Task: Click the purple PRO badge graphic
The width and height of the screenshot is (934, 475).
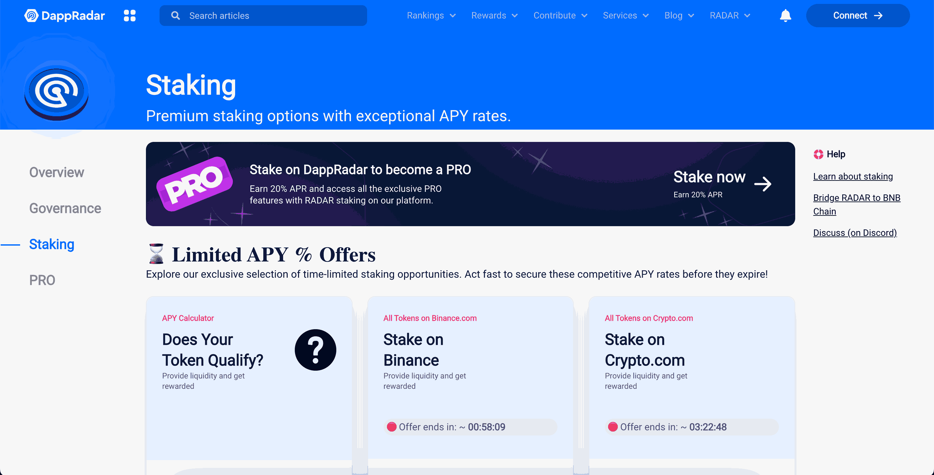Action: (195, 184)
